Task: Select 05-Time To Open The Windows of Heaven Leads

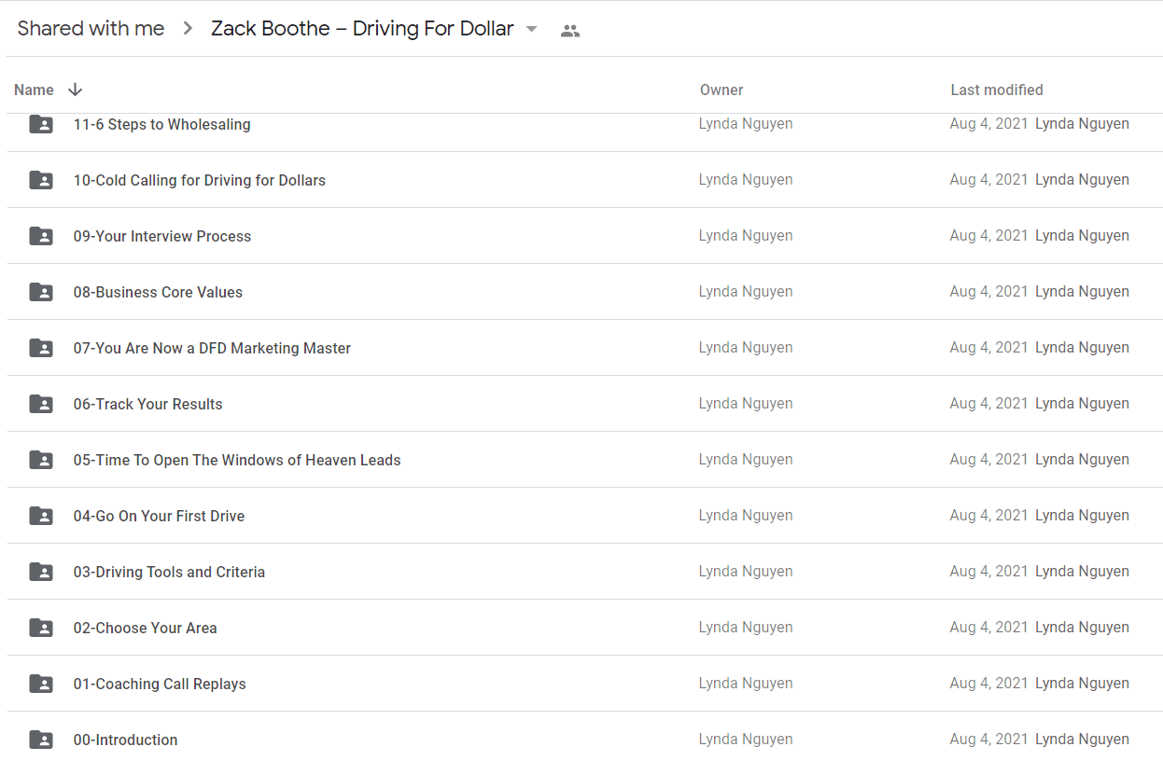Action: [585, 460]
